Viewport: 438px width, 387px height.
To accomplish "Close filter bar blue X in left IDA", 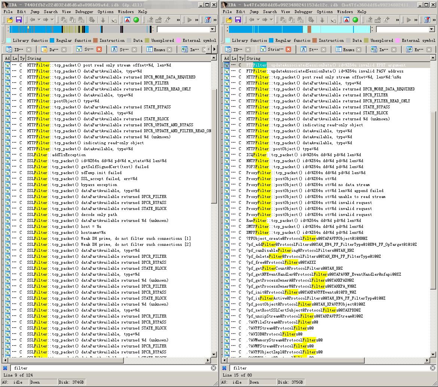I will 5,368.
